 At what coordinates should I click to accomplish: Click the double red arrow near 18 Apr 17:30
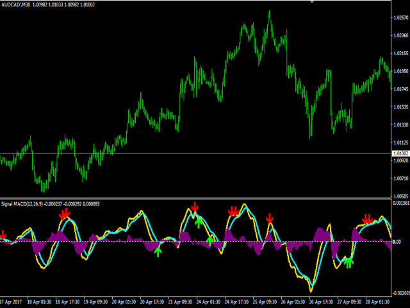[64, 213]
